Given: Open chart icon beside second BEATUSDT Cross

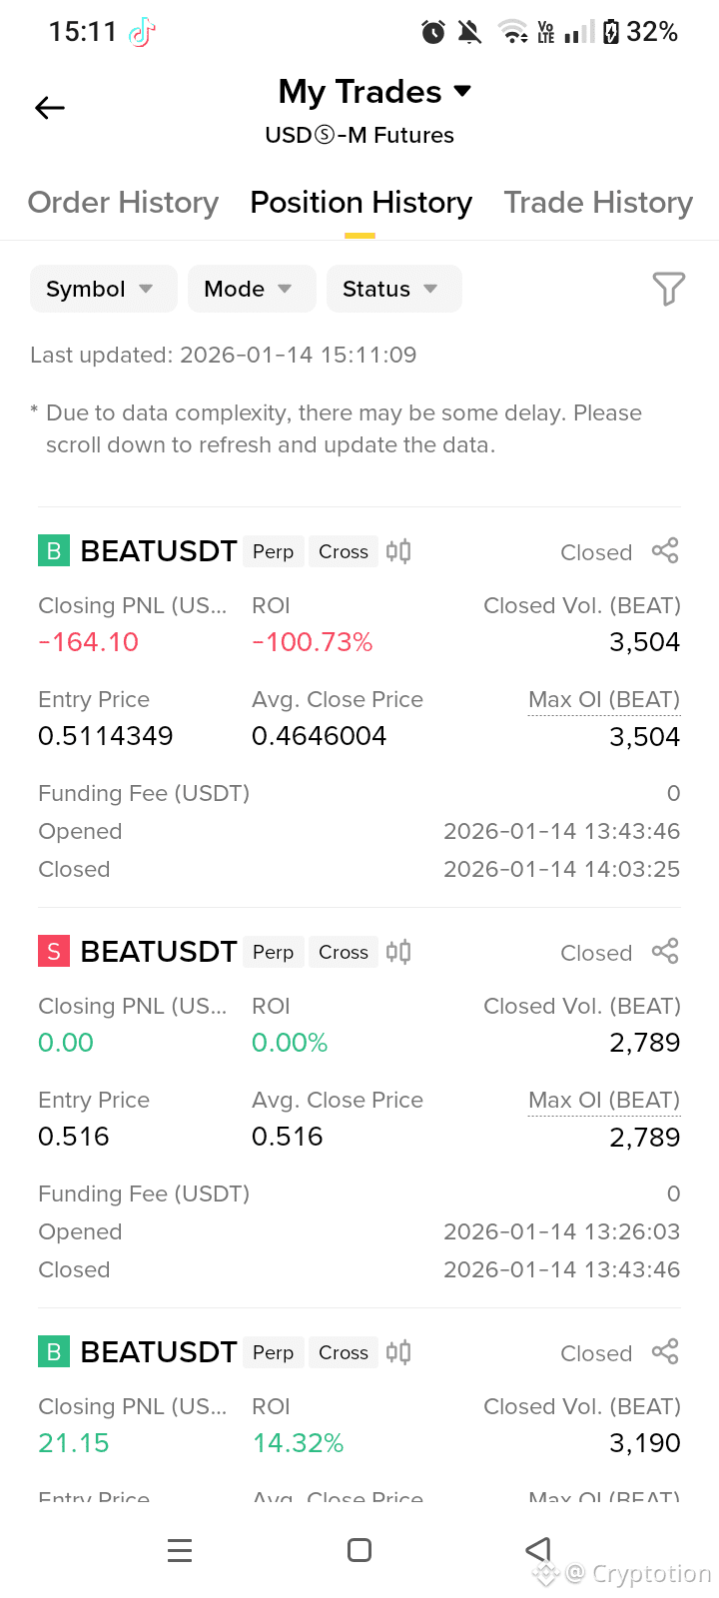Looking at the screenshot, I should point(398,952).
